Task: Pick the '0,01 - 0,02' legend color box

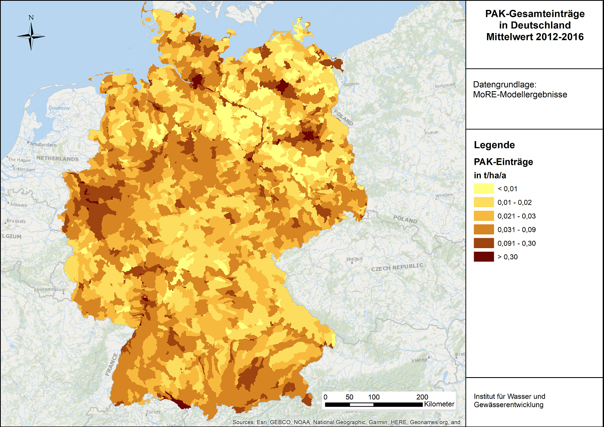Action: (x=484, y=202)
